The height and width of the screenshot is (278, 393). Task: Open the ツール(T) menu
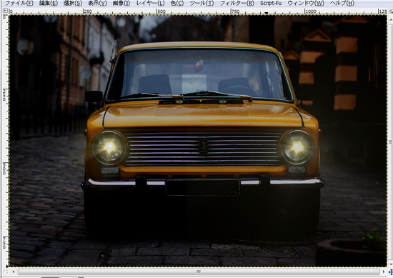[202, 4]
